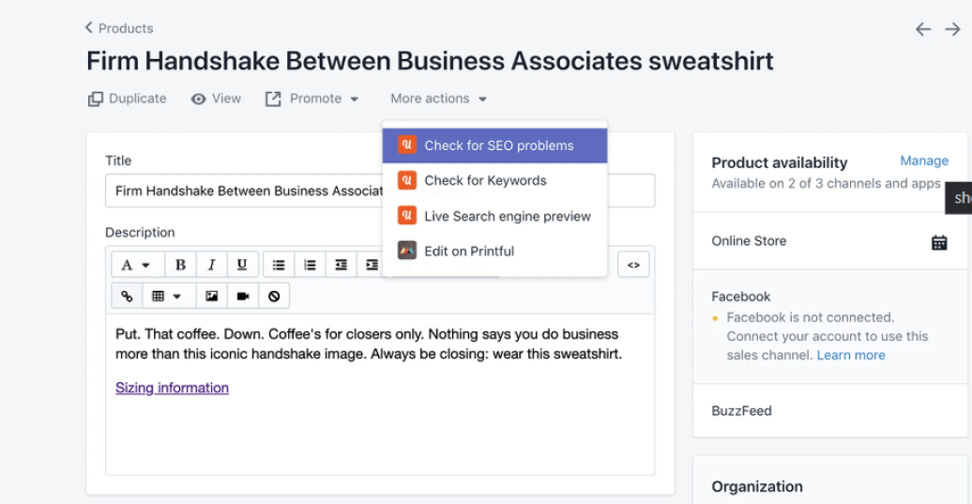Click the Organization heading
The image size is (972, 504).
[x=757, y=487]
